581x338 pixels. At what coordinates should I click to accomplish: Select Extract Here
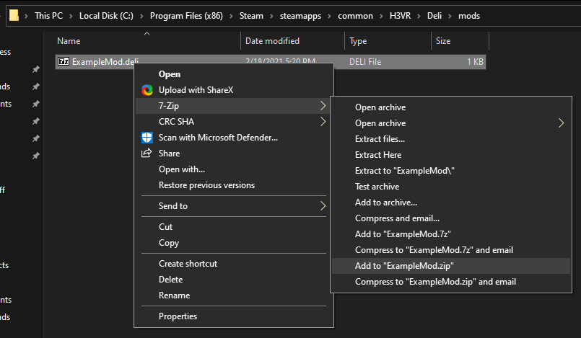point(451,155)
